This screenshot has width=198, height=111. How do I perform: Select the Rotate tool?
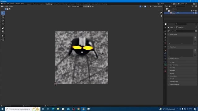[3, 24]
